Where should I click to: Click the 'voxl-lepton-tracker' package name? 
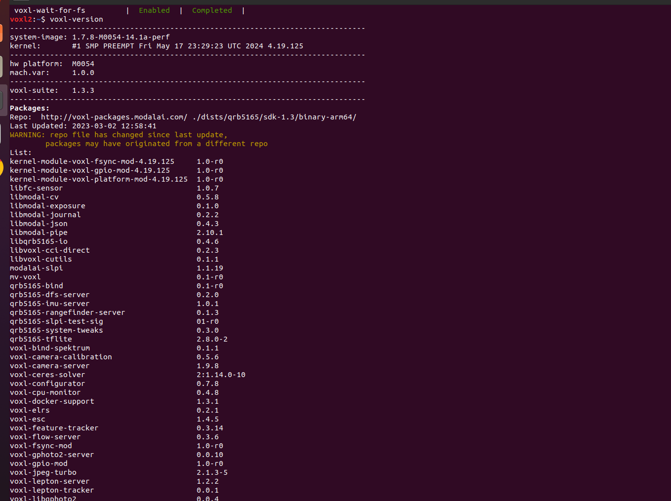(52, 490)
